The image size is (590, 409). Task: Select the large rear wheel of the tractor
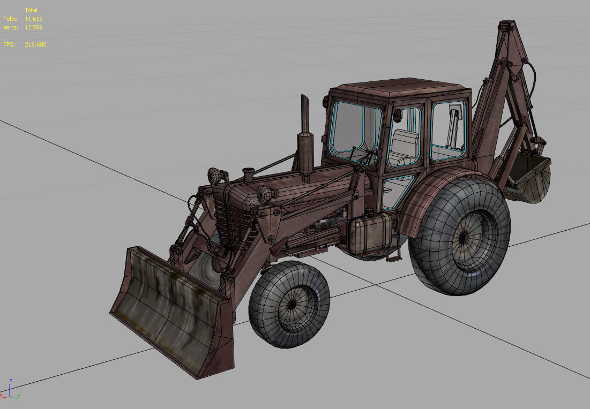460,236
